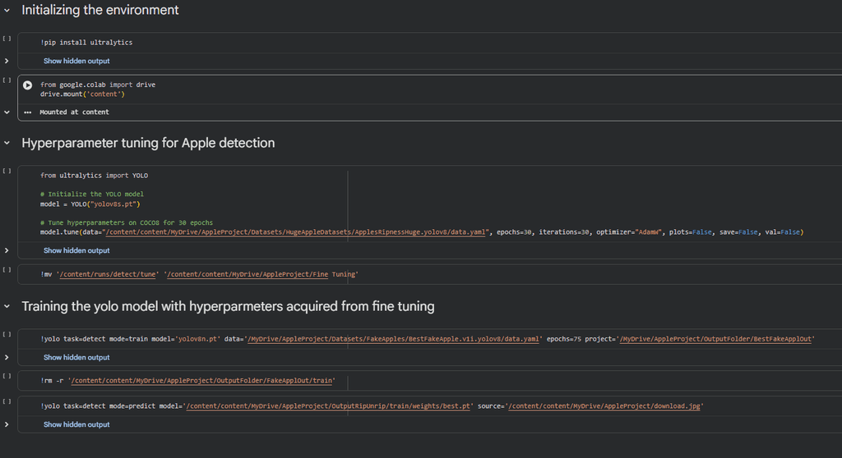842x458 pixels.
Task: Click the run bracket of the yolo train cell
Action: pyautogui.click(x=7, y=334)
